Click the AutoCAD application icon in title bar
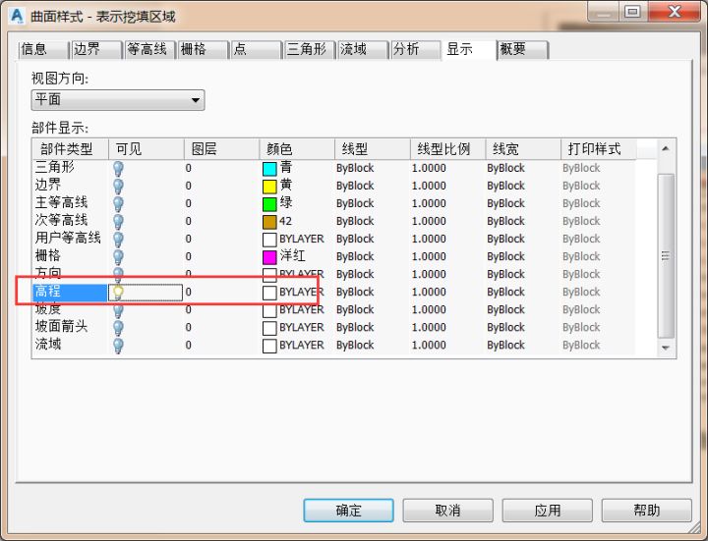The height and width of the screenshot is (541, 708). 17,16
